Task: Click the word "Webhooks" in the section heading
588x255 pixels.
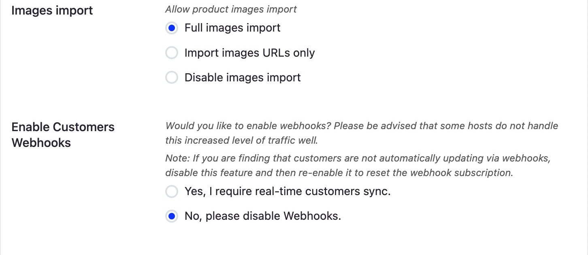Action: [x=41, y=143]
